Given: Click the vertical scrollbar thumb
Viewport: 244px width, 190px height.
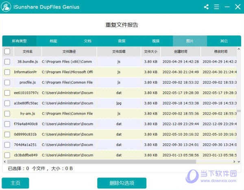Looking at the screenshot, I should [x=239, y=111].
